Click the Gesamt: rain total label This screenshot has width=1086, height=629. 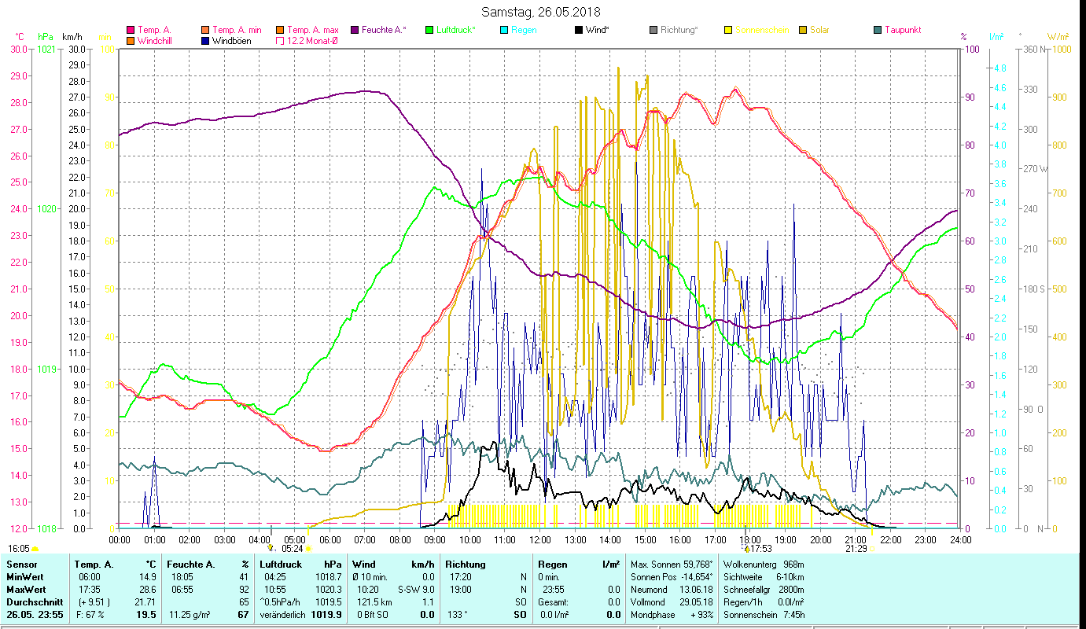[x=553, y=602]
